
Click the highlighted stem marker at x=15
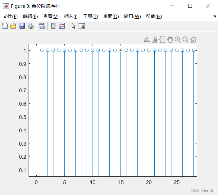121,50
